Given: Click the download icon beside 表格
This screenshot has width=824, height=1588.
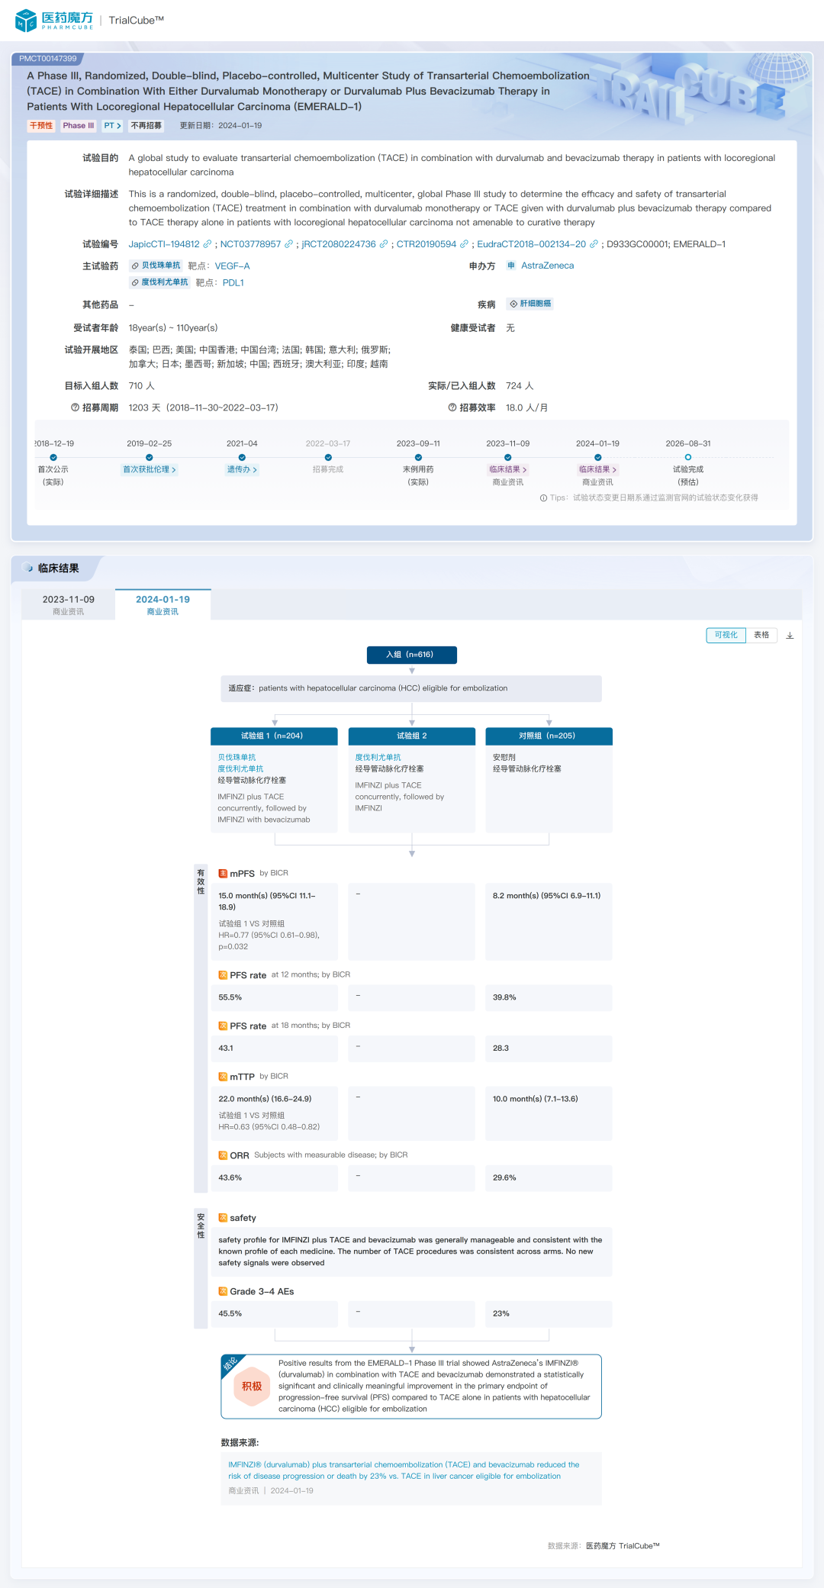Looking at the screenshot, I should [790, 636].
